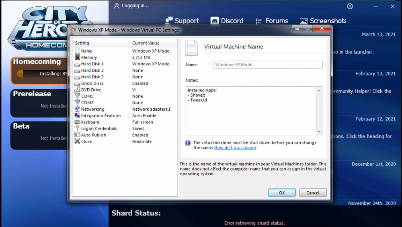This screenshot has height=227, width=402.
Task: Open the Forums page
Action: (x=272, y=21)
